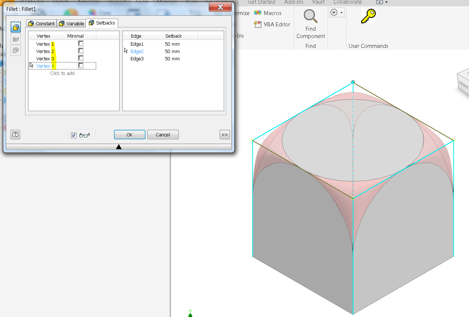Confirm the fillet with OK
The height and width of the screenshot is (317, 469).
(129, 135)
